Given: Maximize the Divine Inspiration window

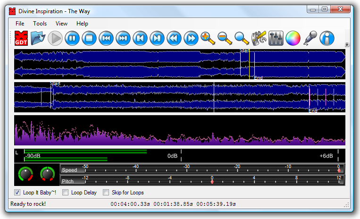Looking at the screenshot, I should (325, 9).
